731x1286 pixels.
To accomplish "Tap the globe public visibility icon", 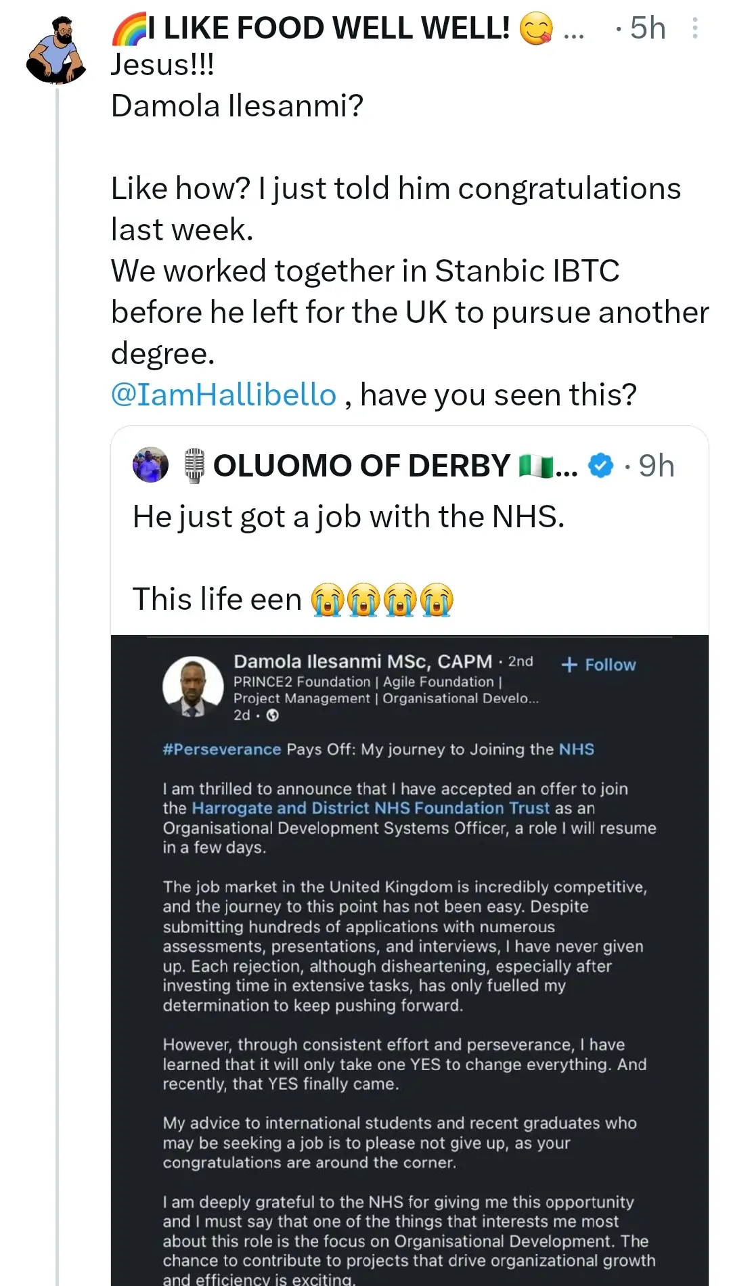I will [x=273, y=715].
